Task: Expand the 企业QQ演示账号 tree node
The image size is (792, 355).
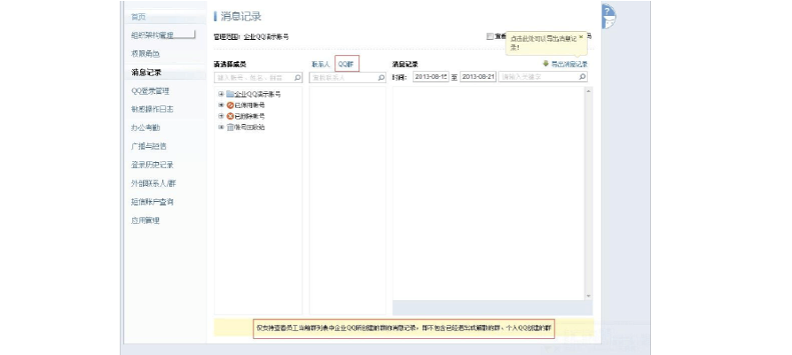Action: pyautogui.click(x=221, y=94)
